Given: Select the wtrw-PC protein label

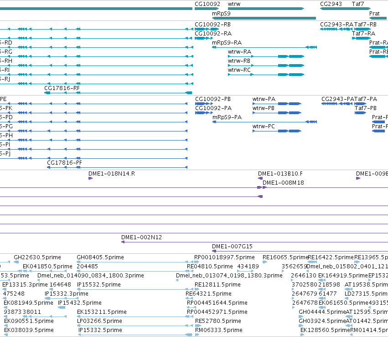Looking at the screenshot, I should click(264, 126).
